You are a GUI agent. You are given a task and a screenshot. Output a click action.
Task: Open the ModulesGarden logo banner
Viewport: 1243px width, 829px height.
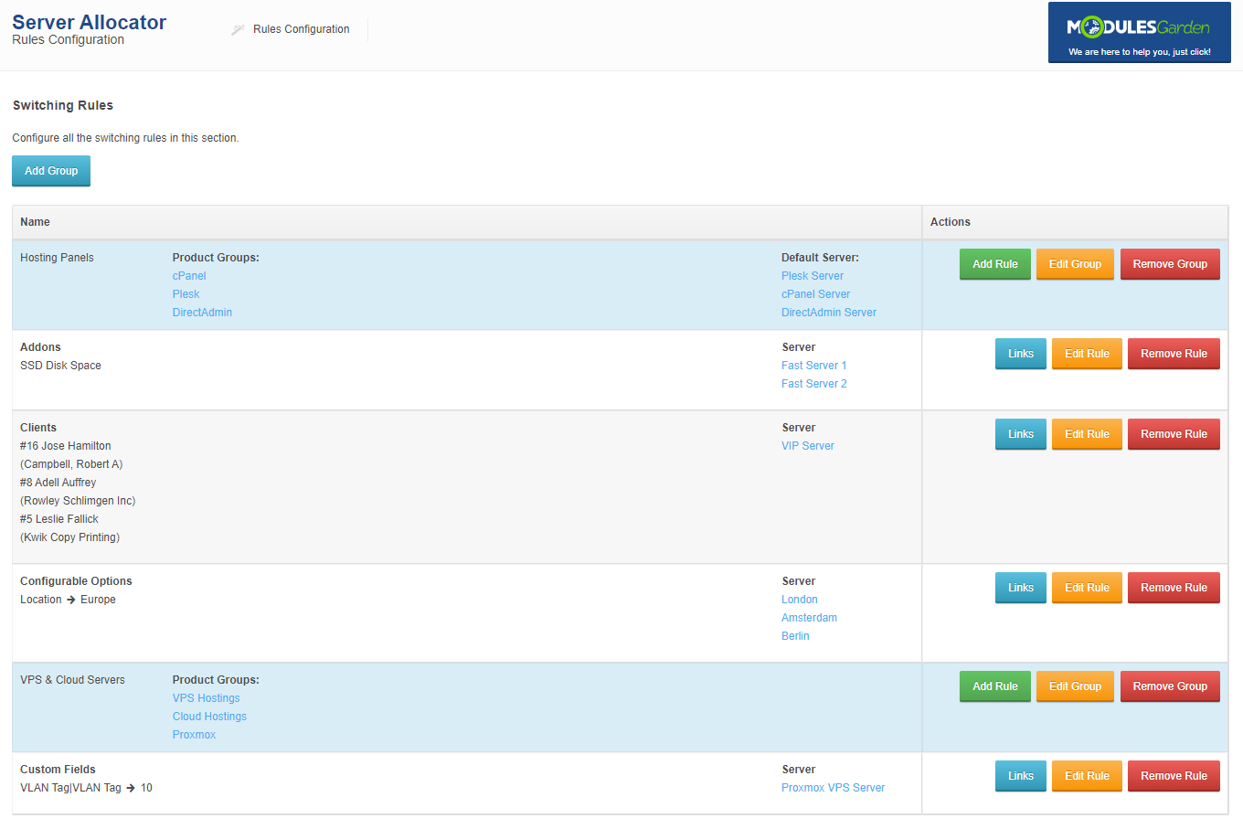1139,33
